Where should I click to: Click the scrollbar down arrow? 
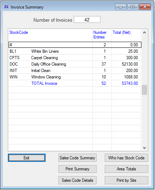coord(144,148)
